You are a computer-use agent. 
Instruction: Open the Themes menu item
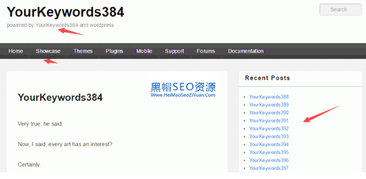coord(83,51)
